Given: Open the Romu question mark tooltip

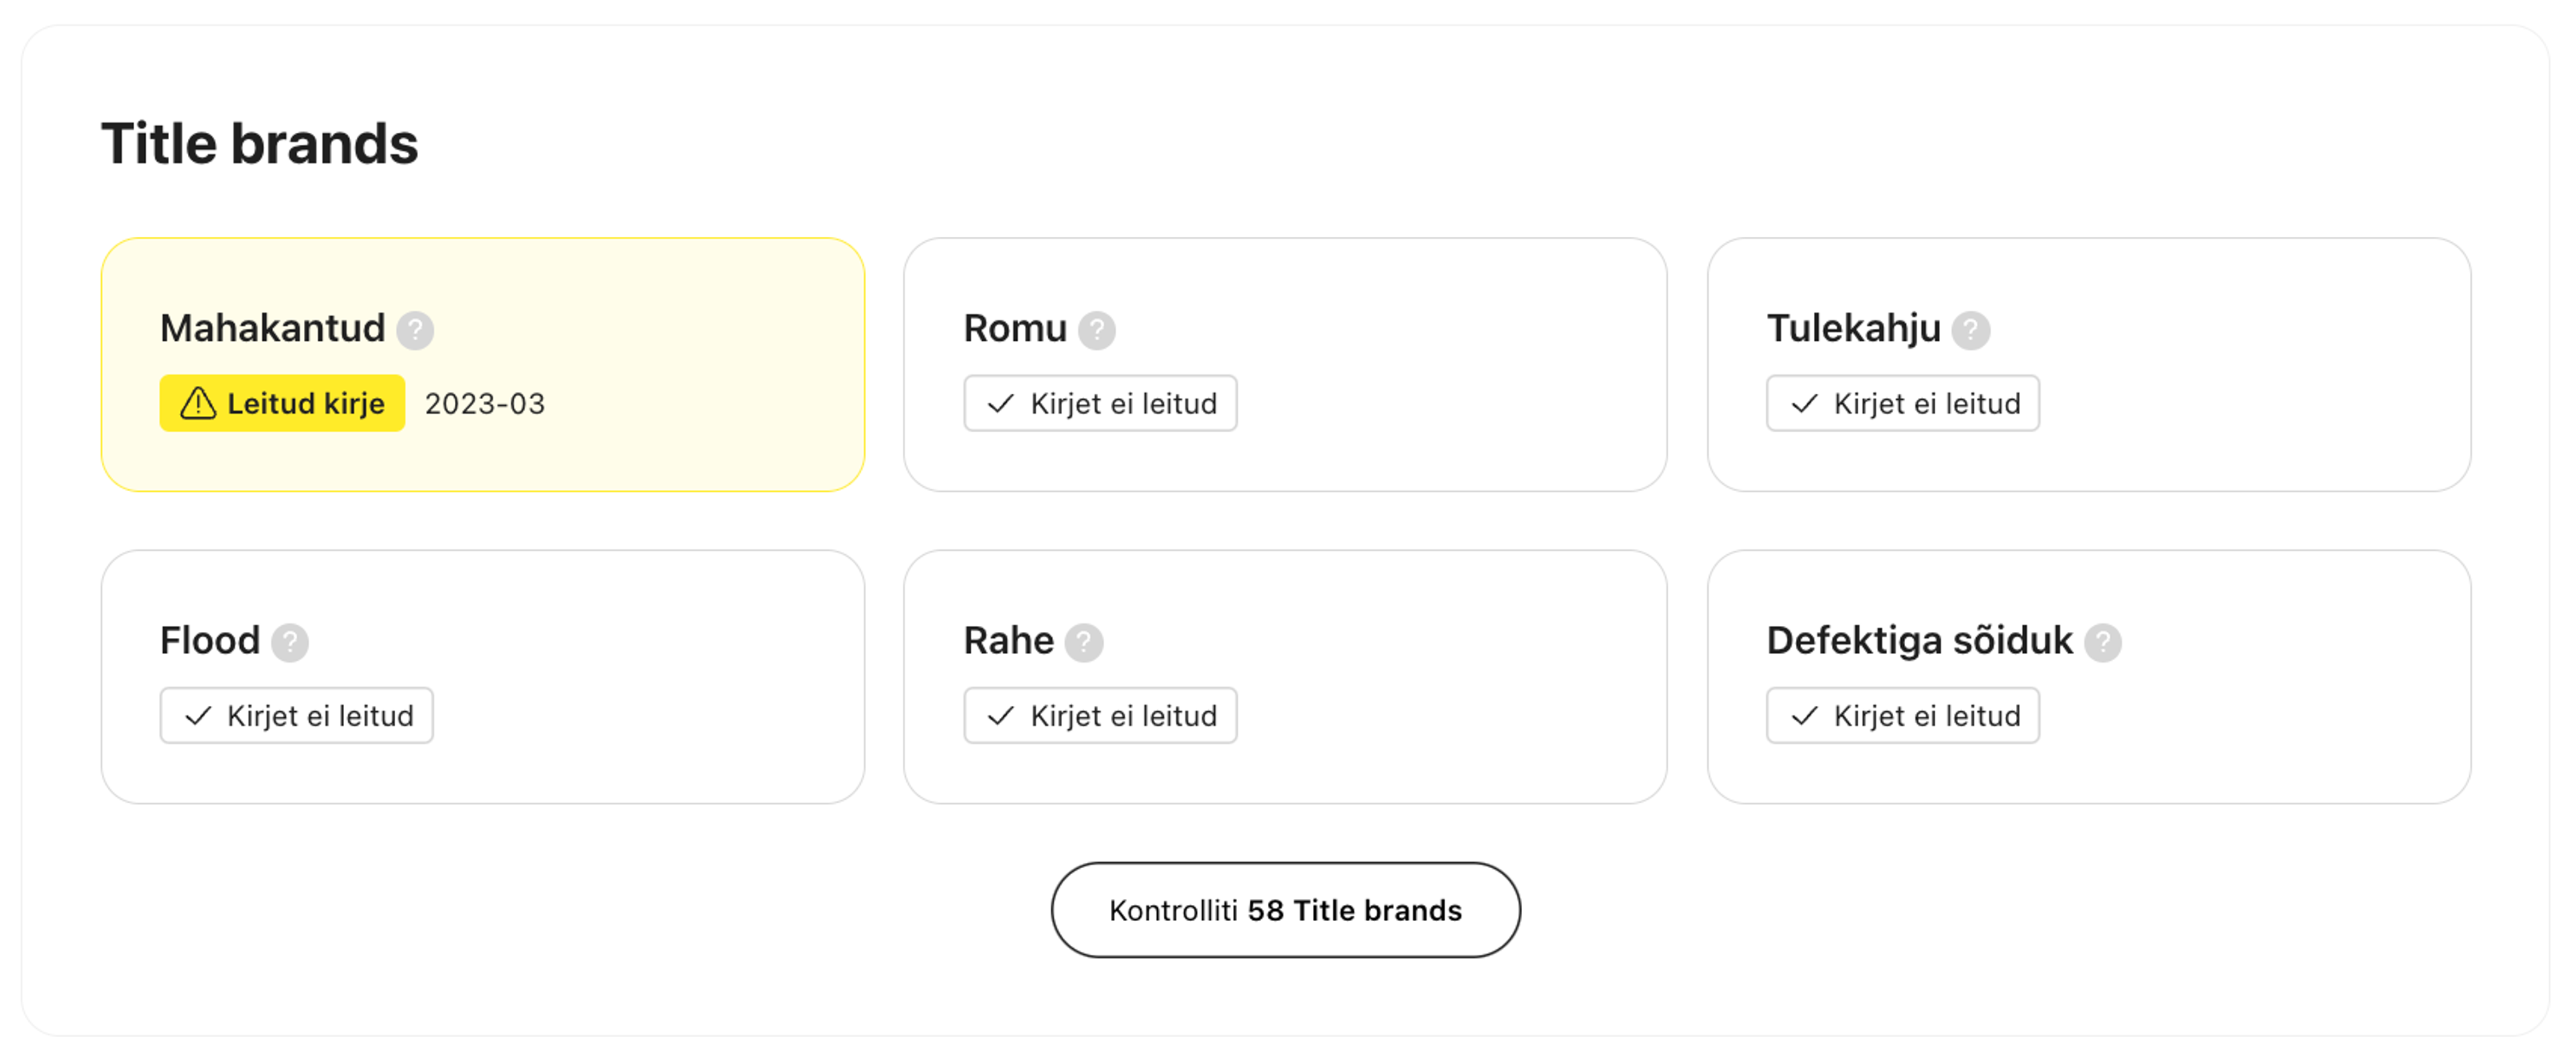Looking at the screenshot, I should pos(1097,330).
